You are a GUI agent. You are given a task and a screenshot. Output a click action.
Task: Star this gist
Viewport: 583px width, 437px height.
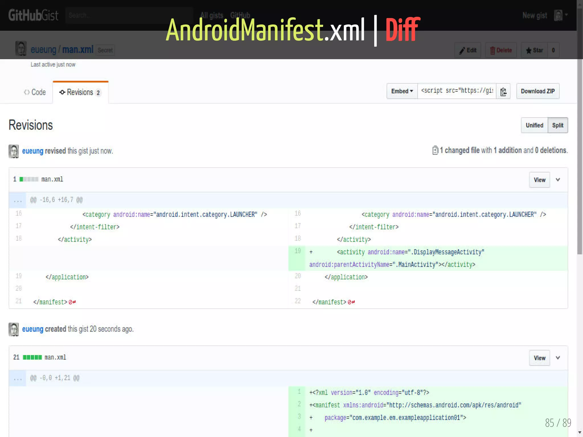pyautogui.click(x=534, y=50)
